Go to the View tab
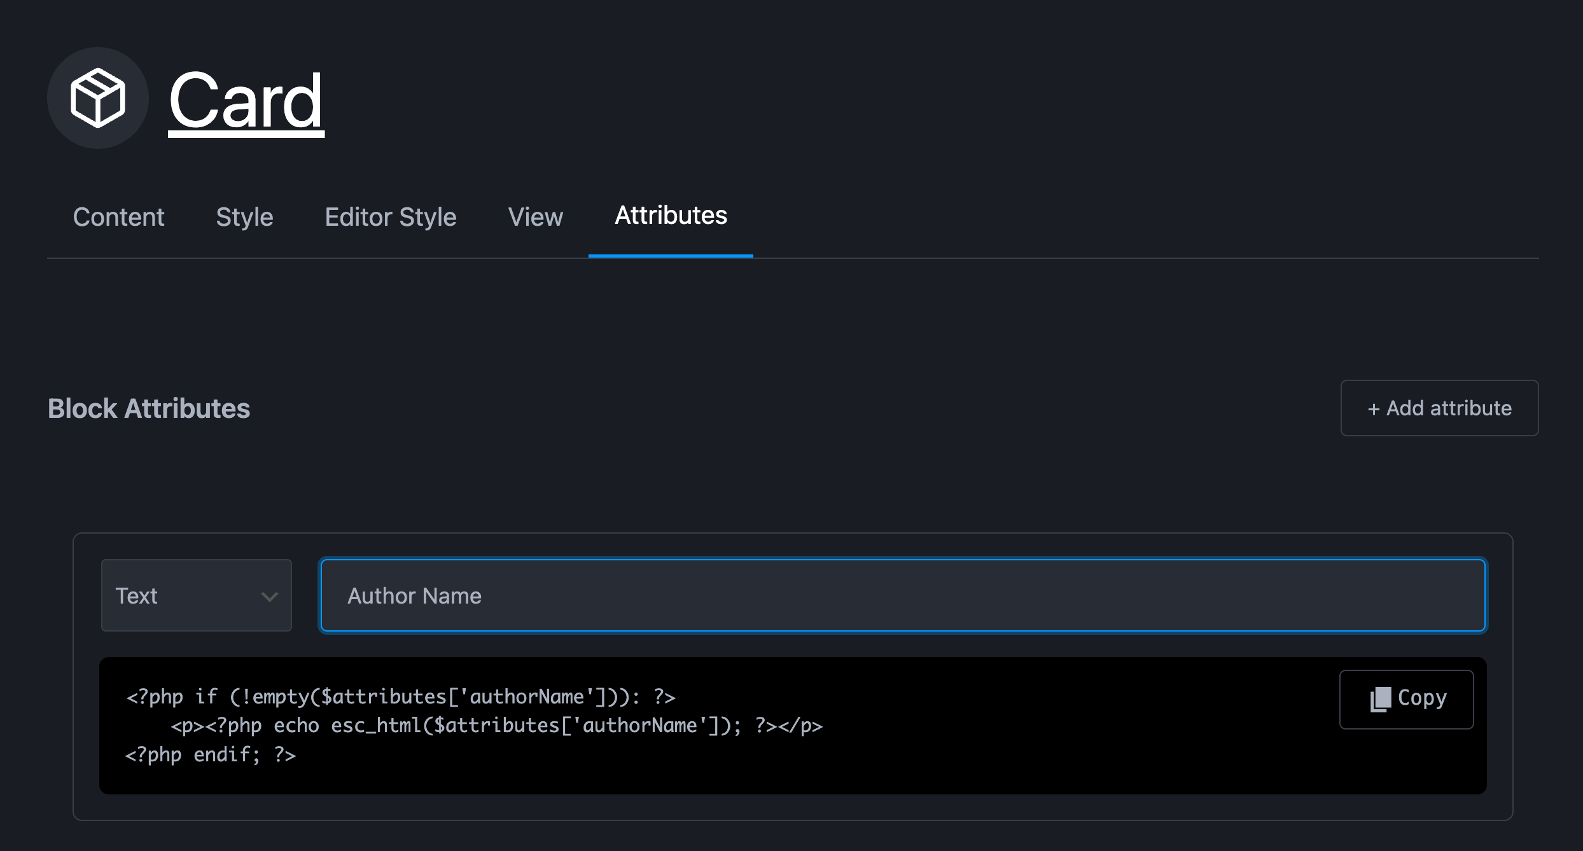Viewport: 1583px width, 851px height. coord(535,218)
